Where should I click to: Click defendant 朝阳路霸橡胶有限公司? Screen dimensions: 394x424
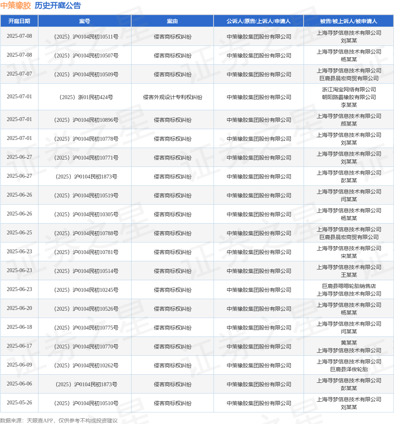coord(349,97)
